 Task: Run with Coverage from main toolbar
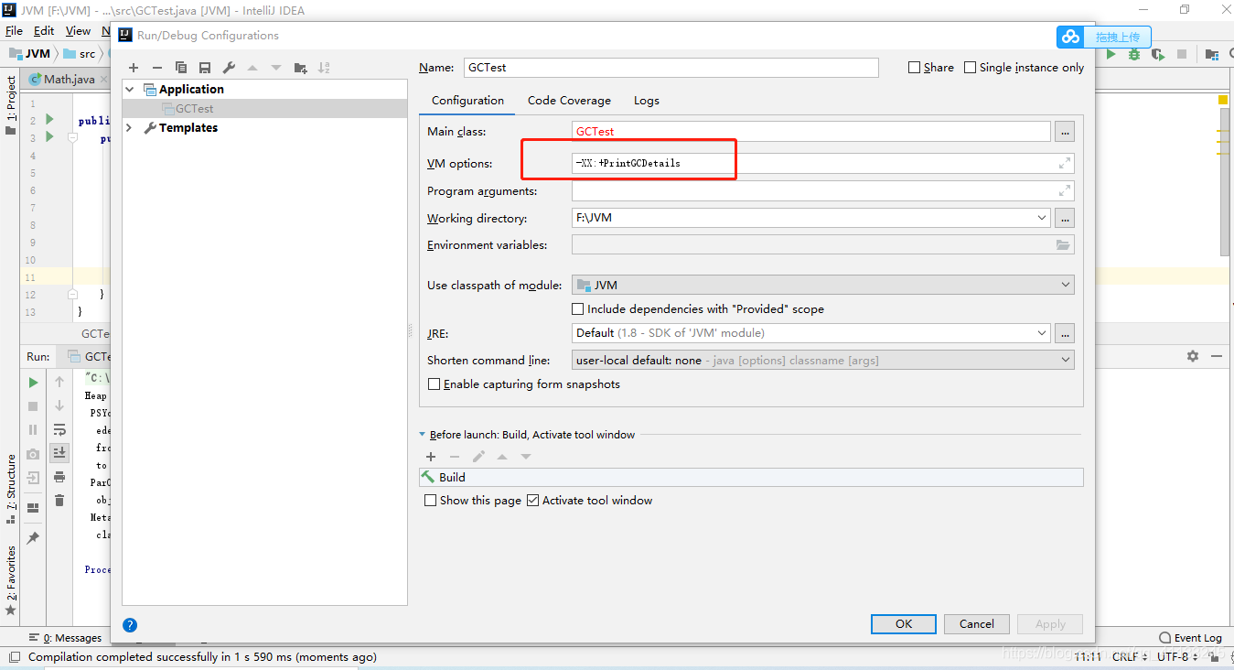click(1158, 55)
